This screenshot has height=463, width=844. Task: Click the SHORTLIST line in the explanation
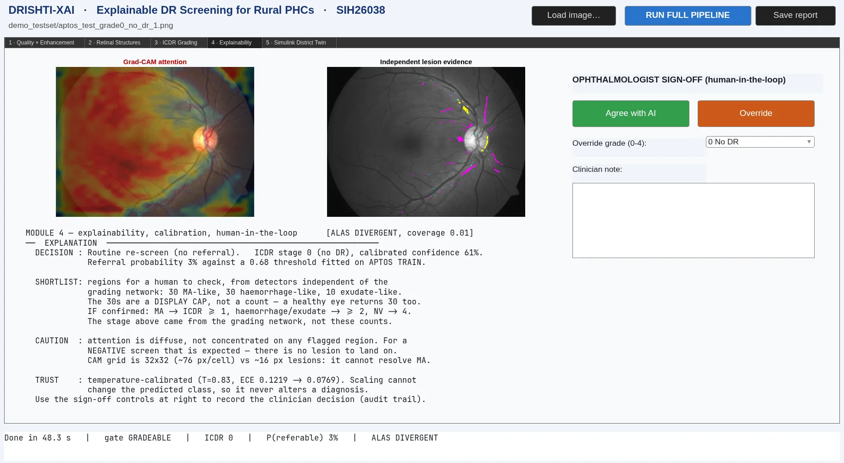click(211, 282)
